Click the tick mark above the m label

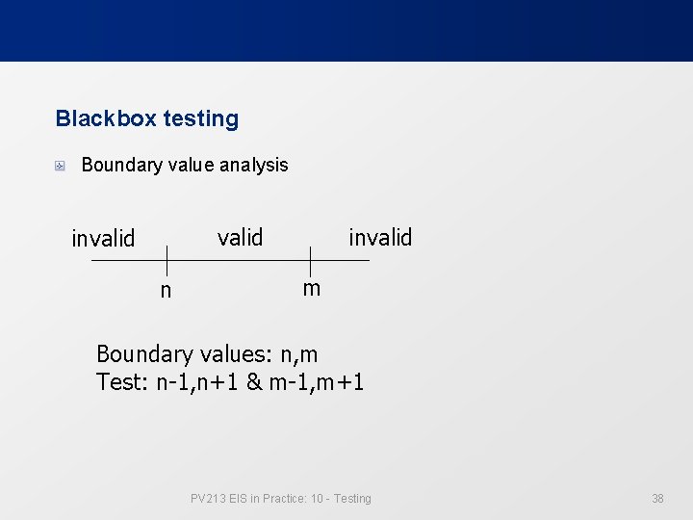click(x=310, y=260)
